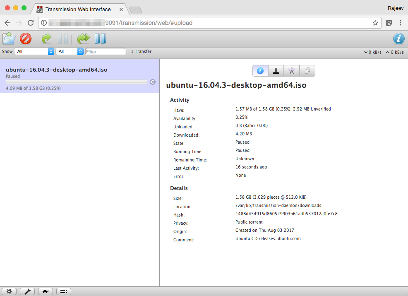The width and height of the screenshot is (408, 296).
Task: Click the browser extension icon beside the address bar
Action: pos(389,23)
